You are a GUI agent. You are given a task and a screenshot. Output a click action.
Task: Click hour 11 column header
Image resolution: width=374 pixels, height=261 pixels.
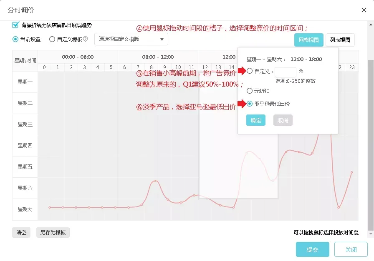click(191, 67)
